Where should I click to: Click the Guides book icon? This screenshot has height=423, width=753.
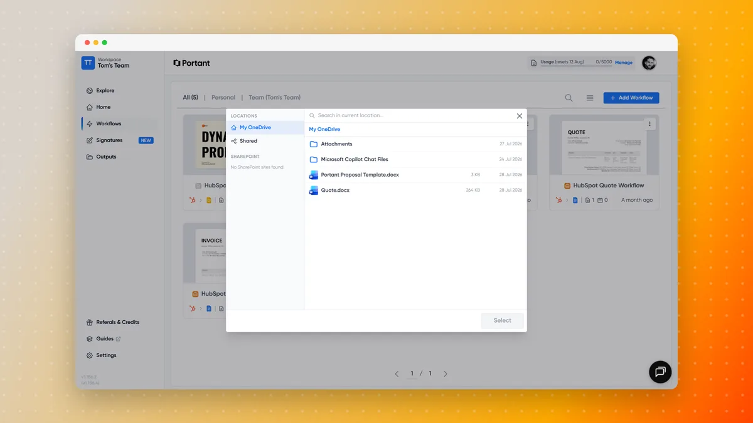point(90,339)
